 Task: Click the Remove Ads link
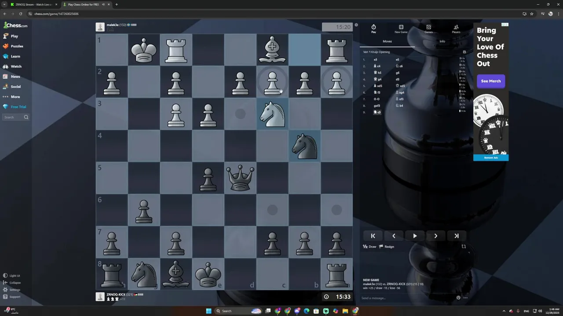(x=491, y=158)
